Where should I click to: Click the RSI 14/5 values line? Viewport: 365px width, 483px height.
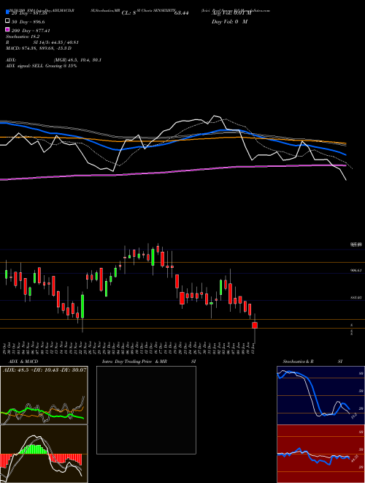pos(42,42)
